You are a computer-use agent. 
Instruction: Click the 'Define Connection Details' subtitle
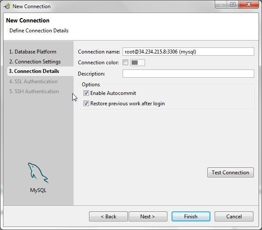(x=39, y=31)
